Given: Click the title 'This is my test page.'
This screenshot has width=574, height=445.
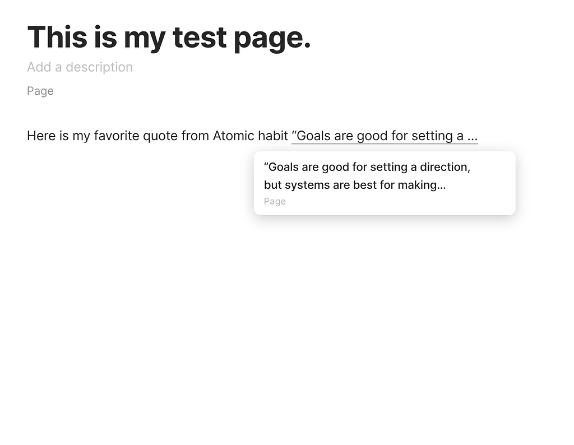Looking at the screenshot, I should tap(169, 38).
